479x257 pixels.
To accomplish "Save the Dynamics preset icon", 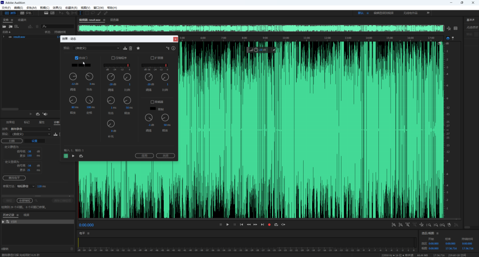I will click(125, 48).
